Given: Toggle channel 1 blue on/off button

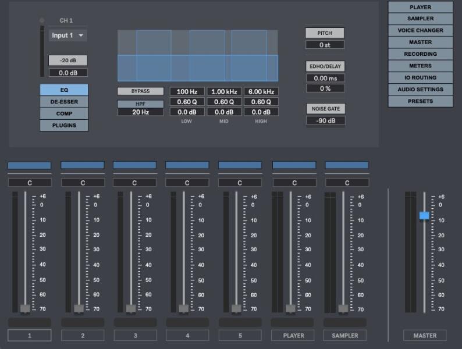Looking at the screenshot, I should (x=30, y=165).
